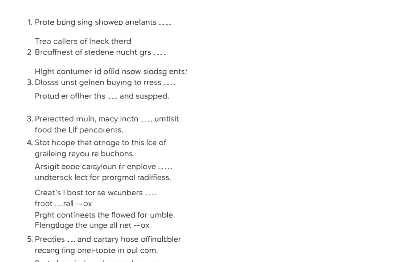Click the line 'undtersck lect for prorgmal radiifiess.'
393x262 pixels.
pyautogui.click(x=103, y=177)
